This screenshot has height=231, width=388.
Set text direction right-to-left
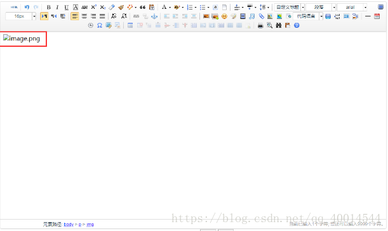click(x=54, y=16)
